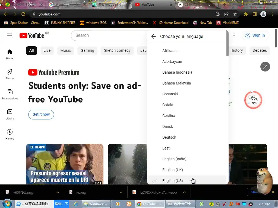Open History in the YouTube sidebar

coord(10,134)
